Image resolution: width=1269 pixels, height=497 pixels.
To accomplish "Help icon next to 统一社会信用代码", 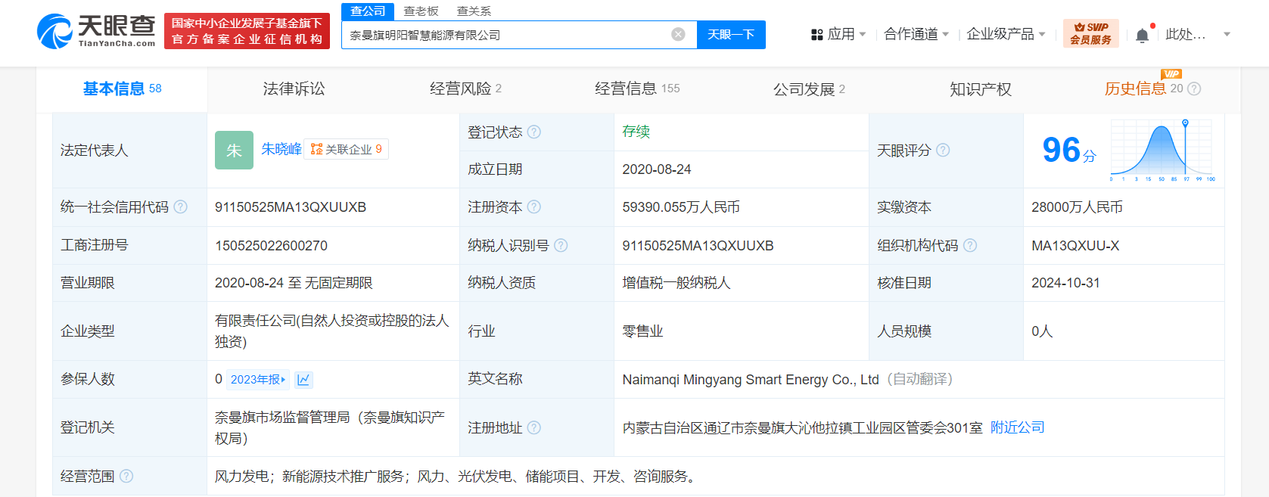I will pos(180,207).
